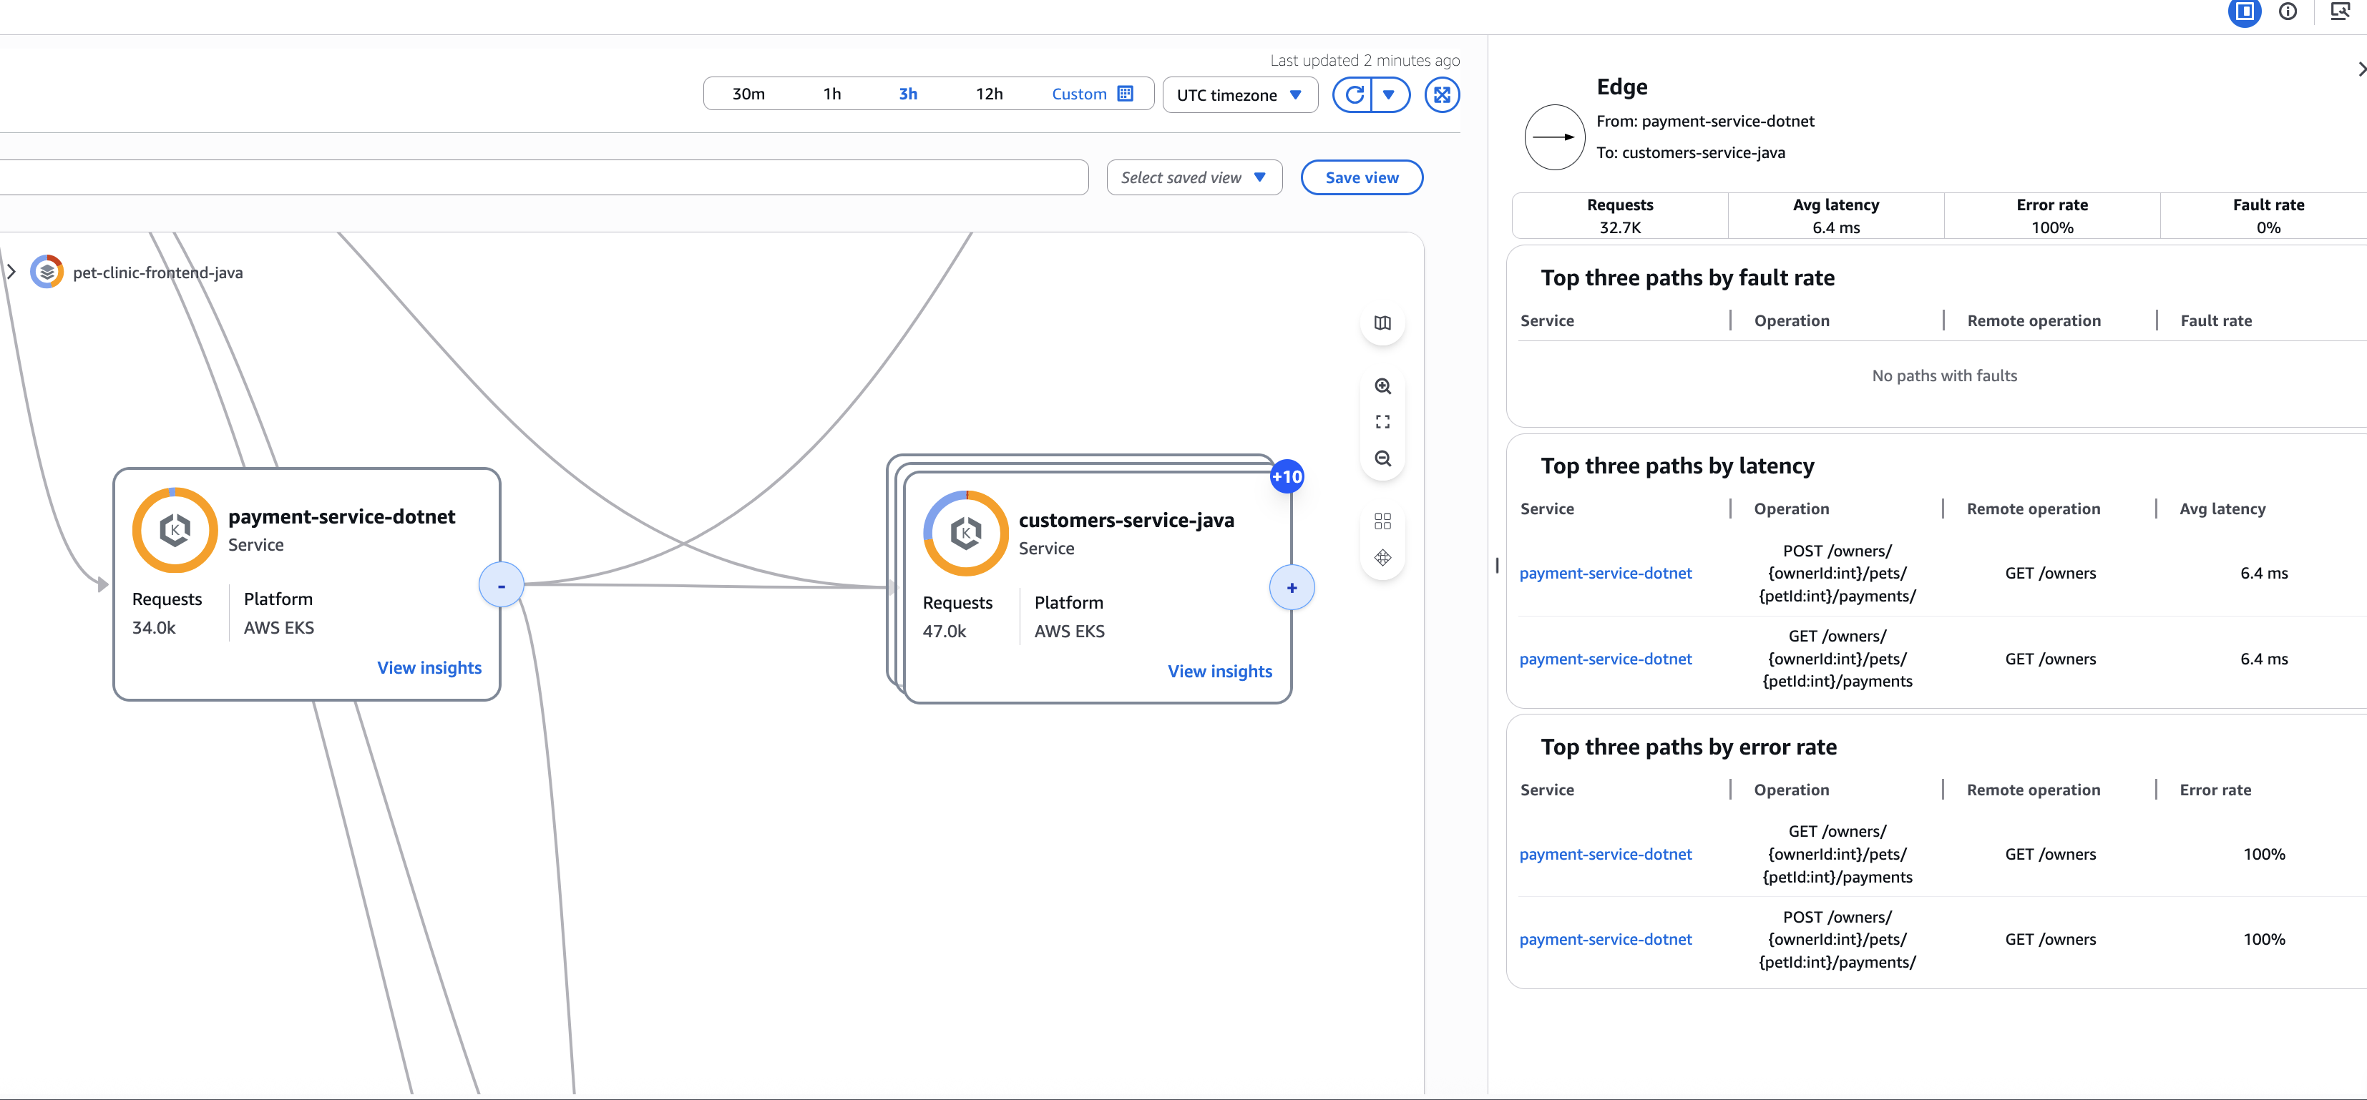Screen dimensions: 2367x1100
Task: Select the 1h time range
Action: click(831, 93)
